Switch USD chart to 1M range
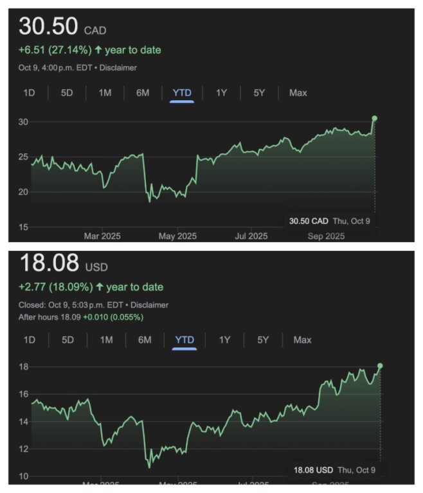423x493 pixels. coord(107,340)
